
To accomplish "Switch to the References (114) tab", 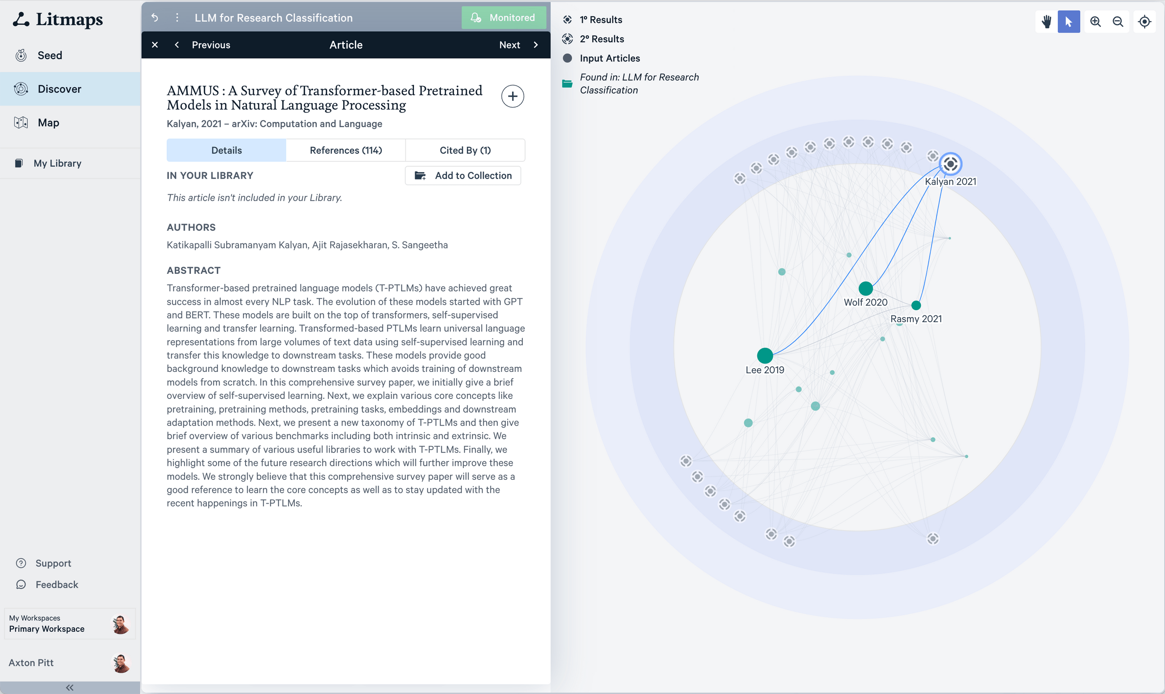I will coord(345,150).
